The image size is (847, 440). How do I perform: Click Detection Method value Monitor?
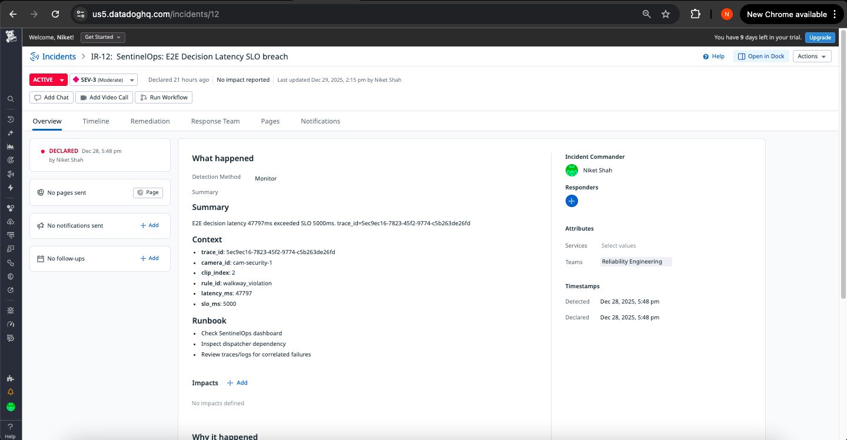265,179
